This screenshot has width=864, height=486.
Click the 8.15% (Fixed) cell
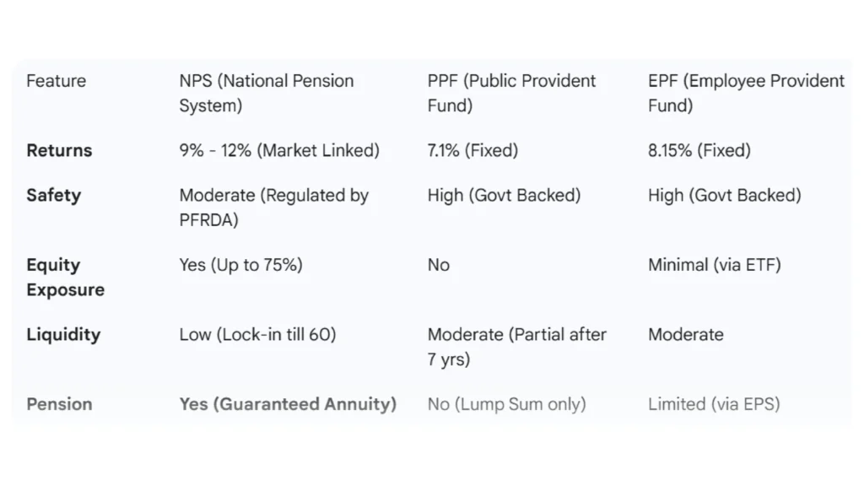[x=699, y=151]
